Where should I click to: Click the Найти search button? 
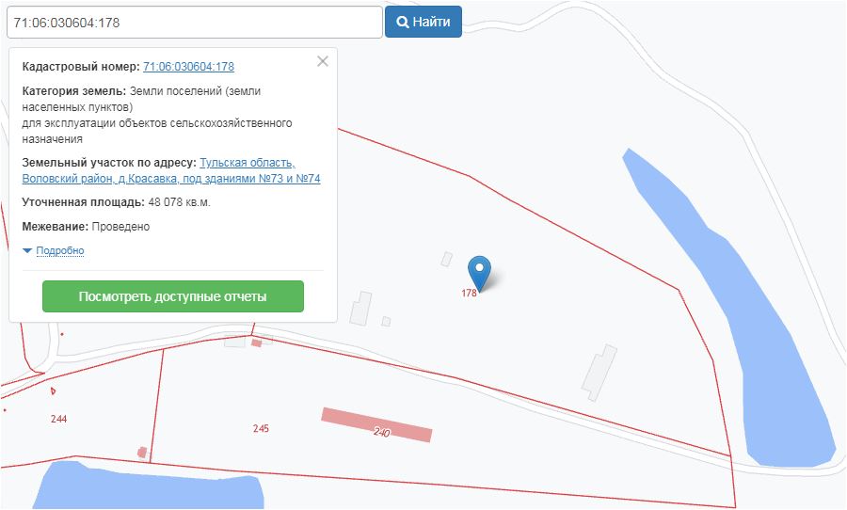pos(423,22)
